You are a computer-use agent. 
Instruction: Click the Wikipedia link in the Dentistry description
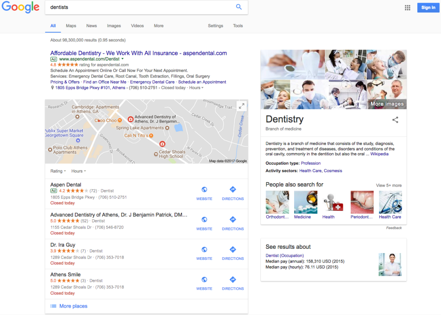point(379,154)
